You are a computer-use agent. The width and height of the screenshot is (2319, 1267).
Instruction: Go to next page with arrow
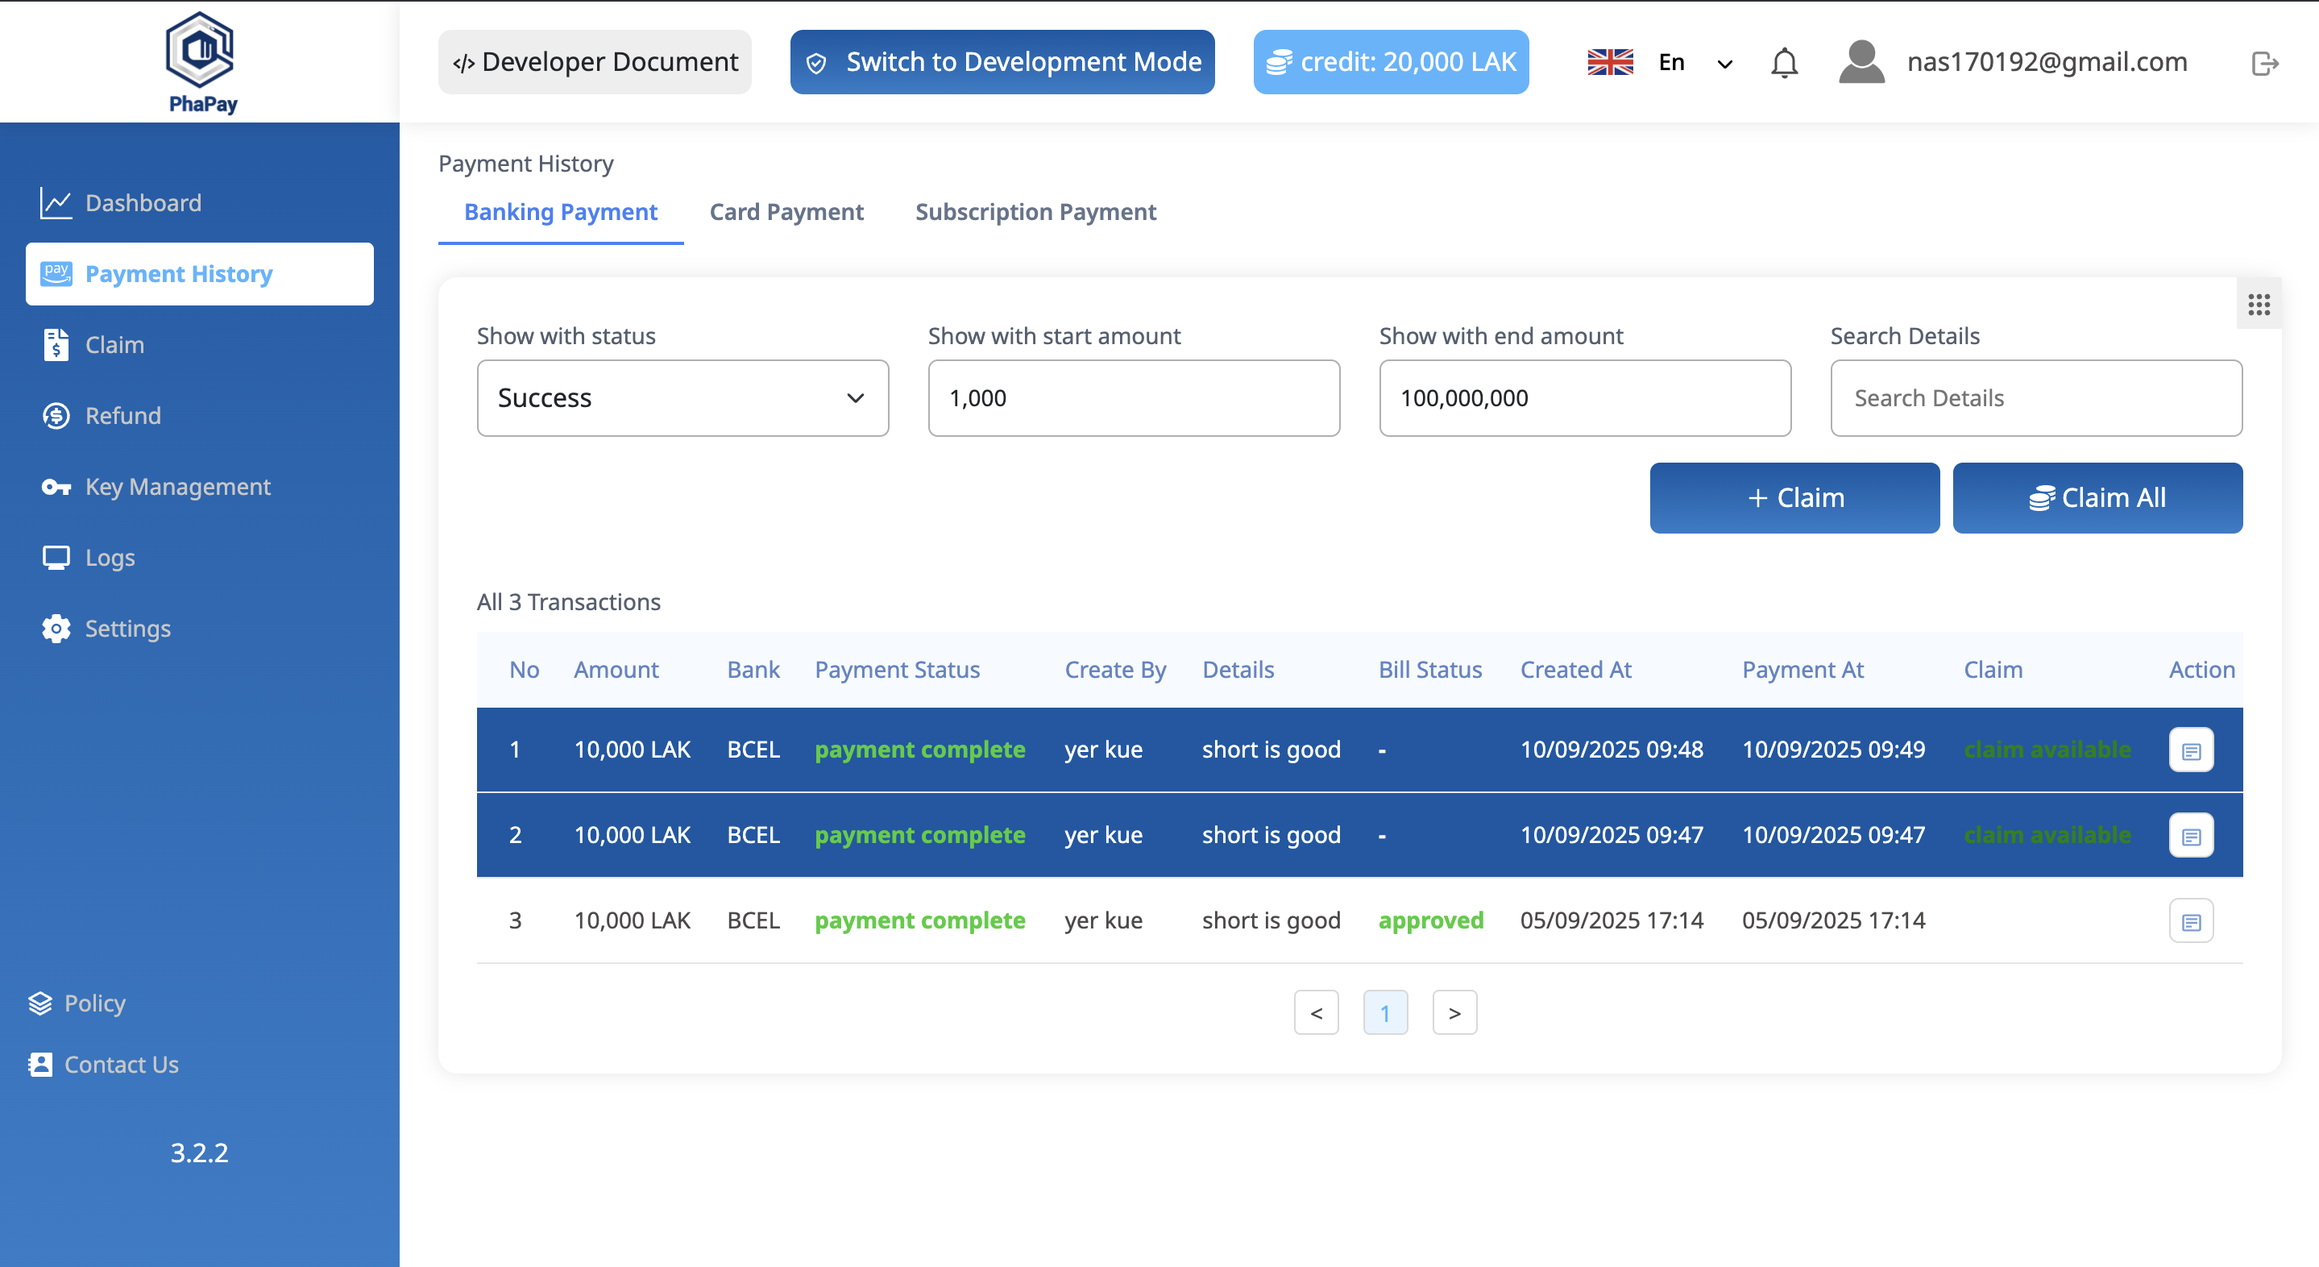[x=1454, y=1013]
